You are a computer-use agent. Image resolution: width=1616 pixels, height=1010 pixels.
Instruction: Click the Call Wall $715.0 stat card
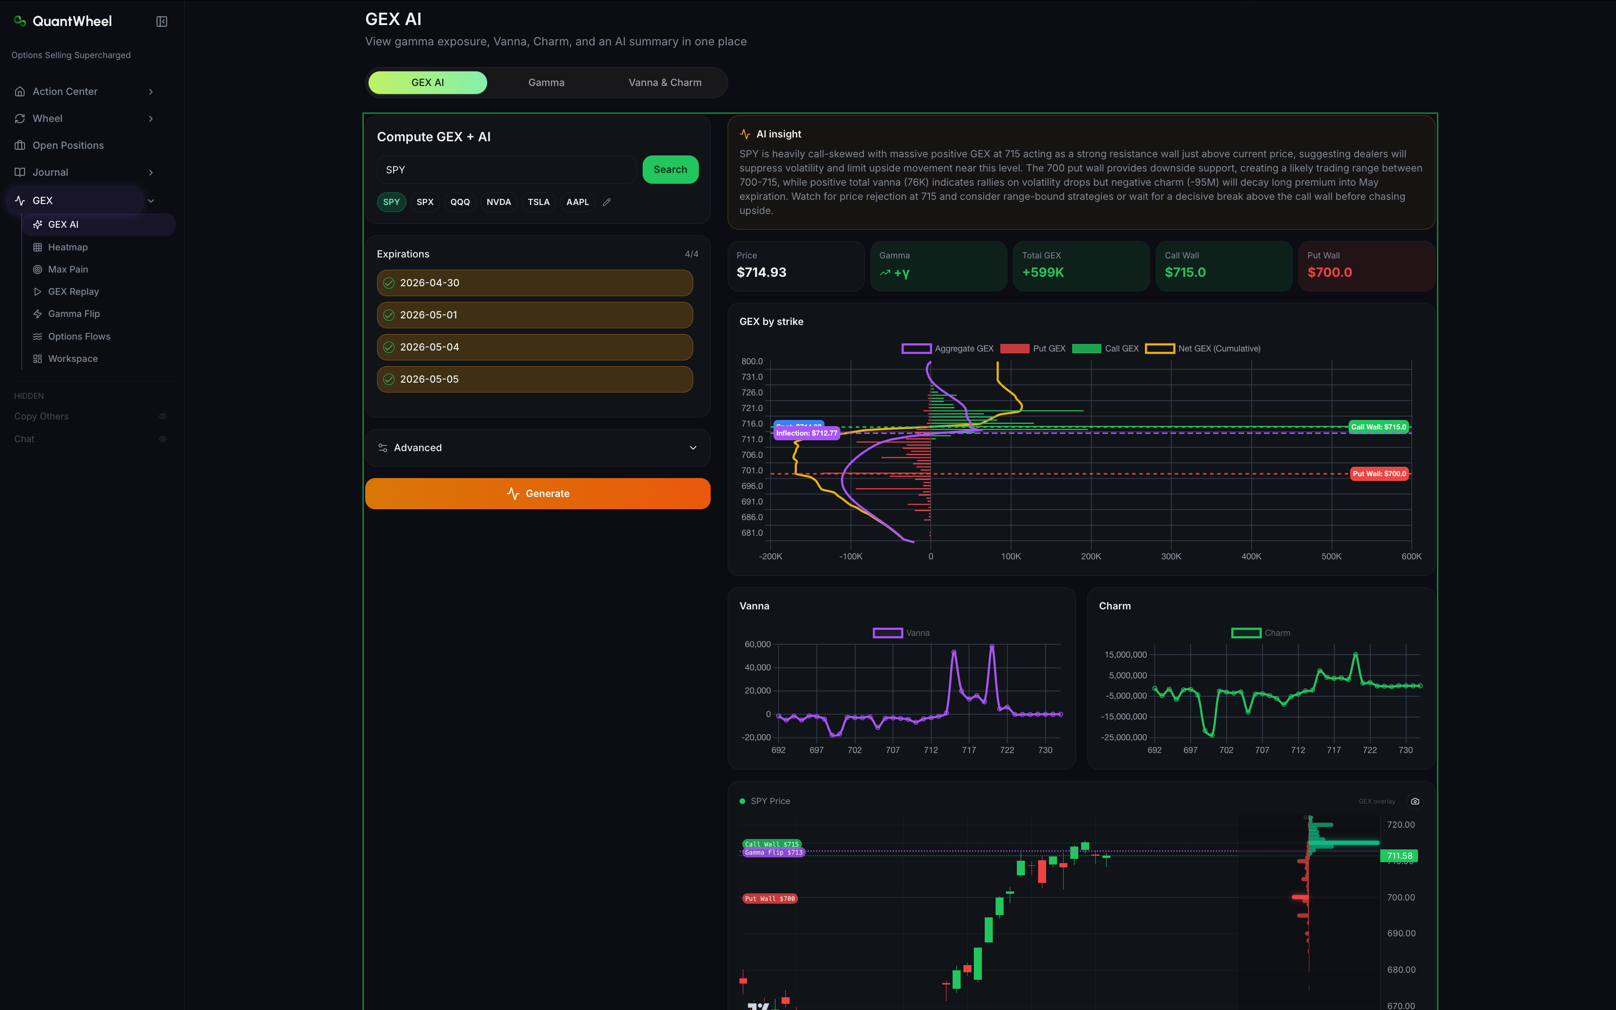1224,266
